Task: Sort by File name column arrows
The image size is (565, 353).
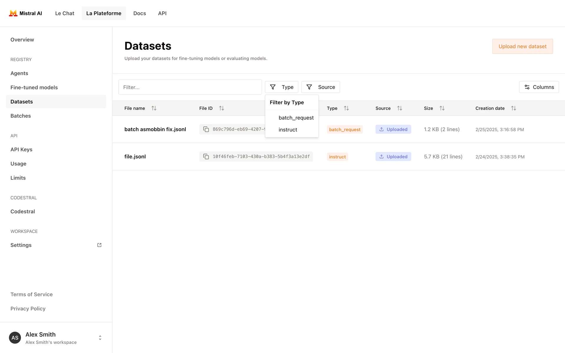Action: click(154, 108)
